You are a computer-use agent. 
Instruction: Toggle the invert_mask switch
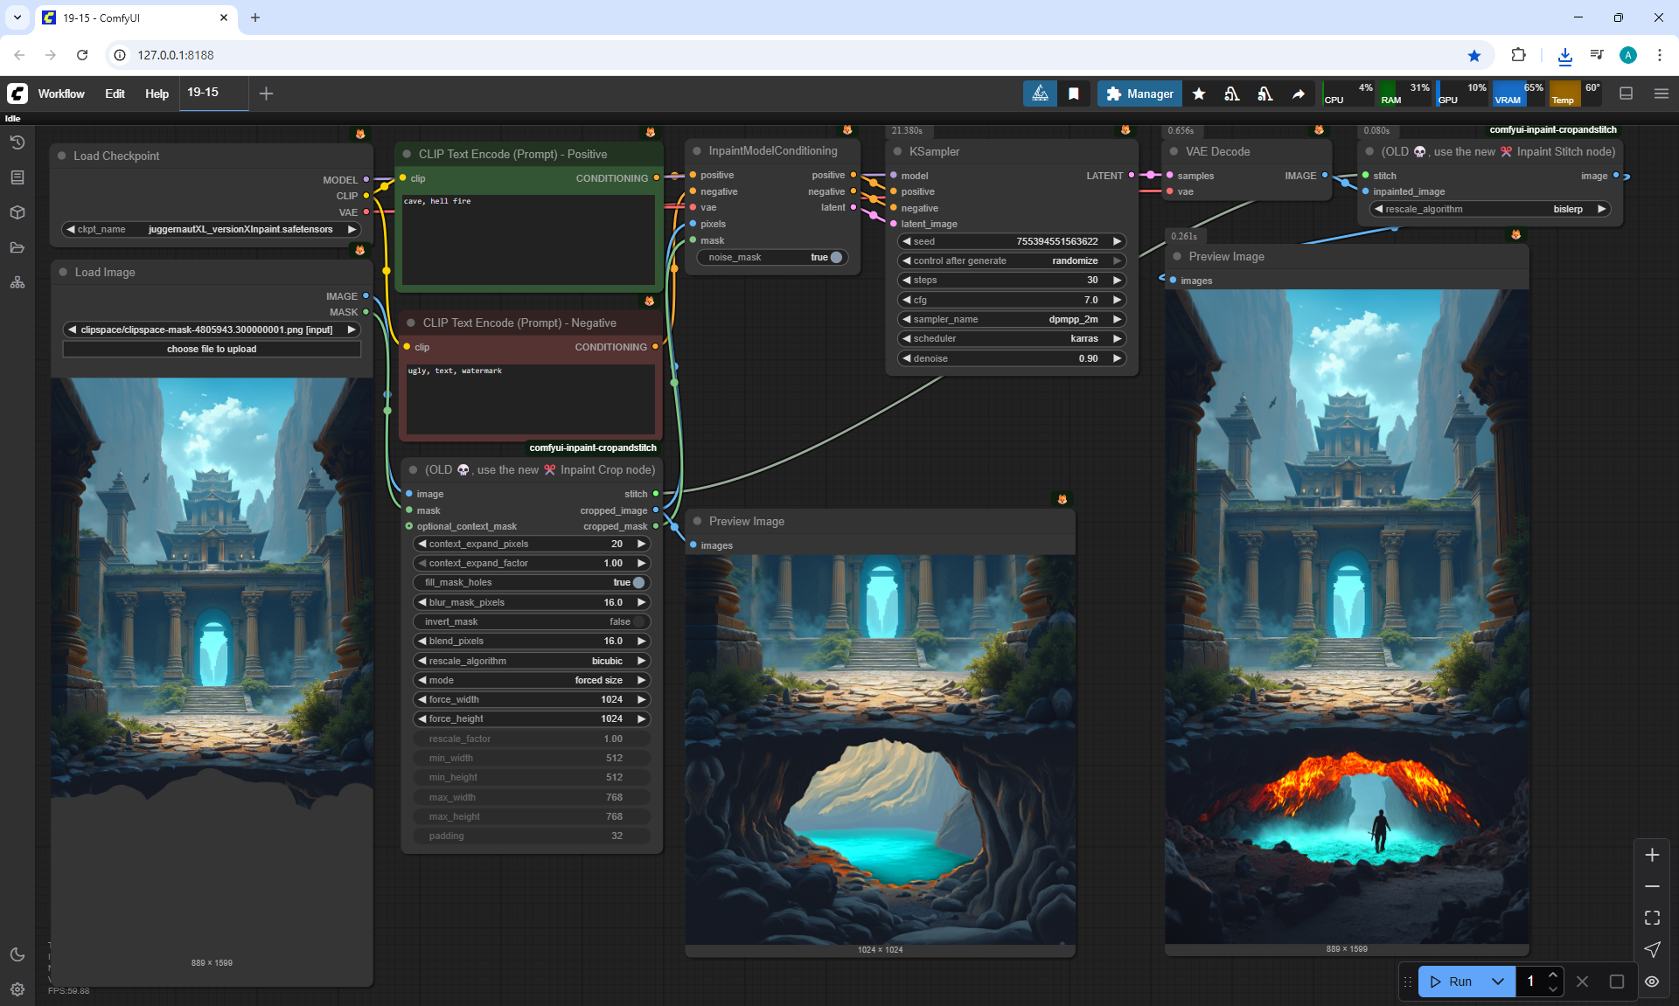pyautogui.click(x=637, y=621)
